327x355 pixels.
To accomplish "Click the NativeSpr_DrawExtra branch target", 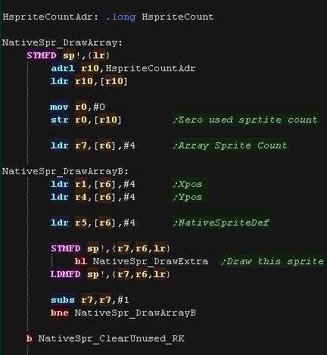I will pos(151,261).
